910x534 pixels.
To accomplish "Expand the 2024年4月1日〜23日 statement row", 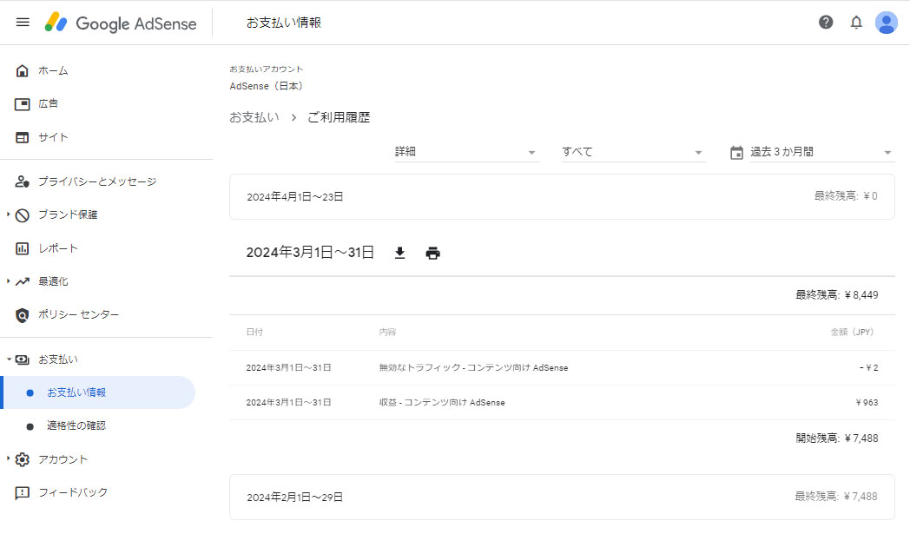I will 562,196.
